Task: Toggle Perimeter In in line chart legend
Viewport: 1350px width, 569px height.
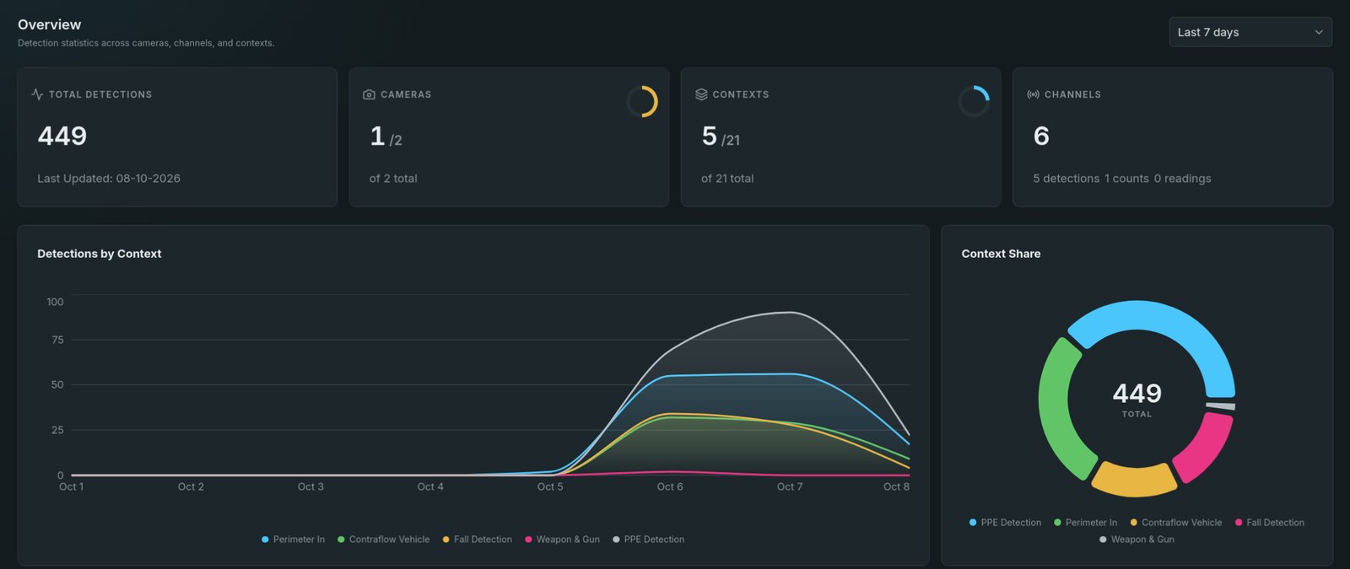Action: tap(294, 539)
